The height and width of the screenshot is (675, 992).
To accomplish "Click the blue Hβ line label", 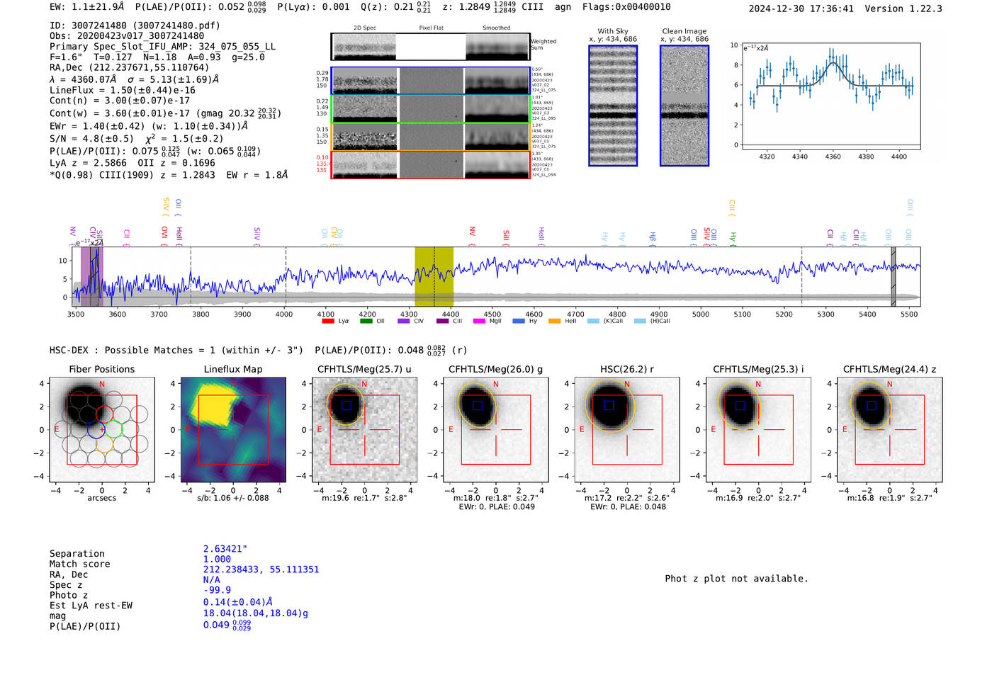I will 653,238.
